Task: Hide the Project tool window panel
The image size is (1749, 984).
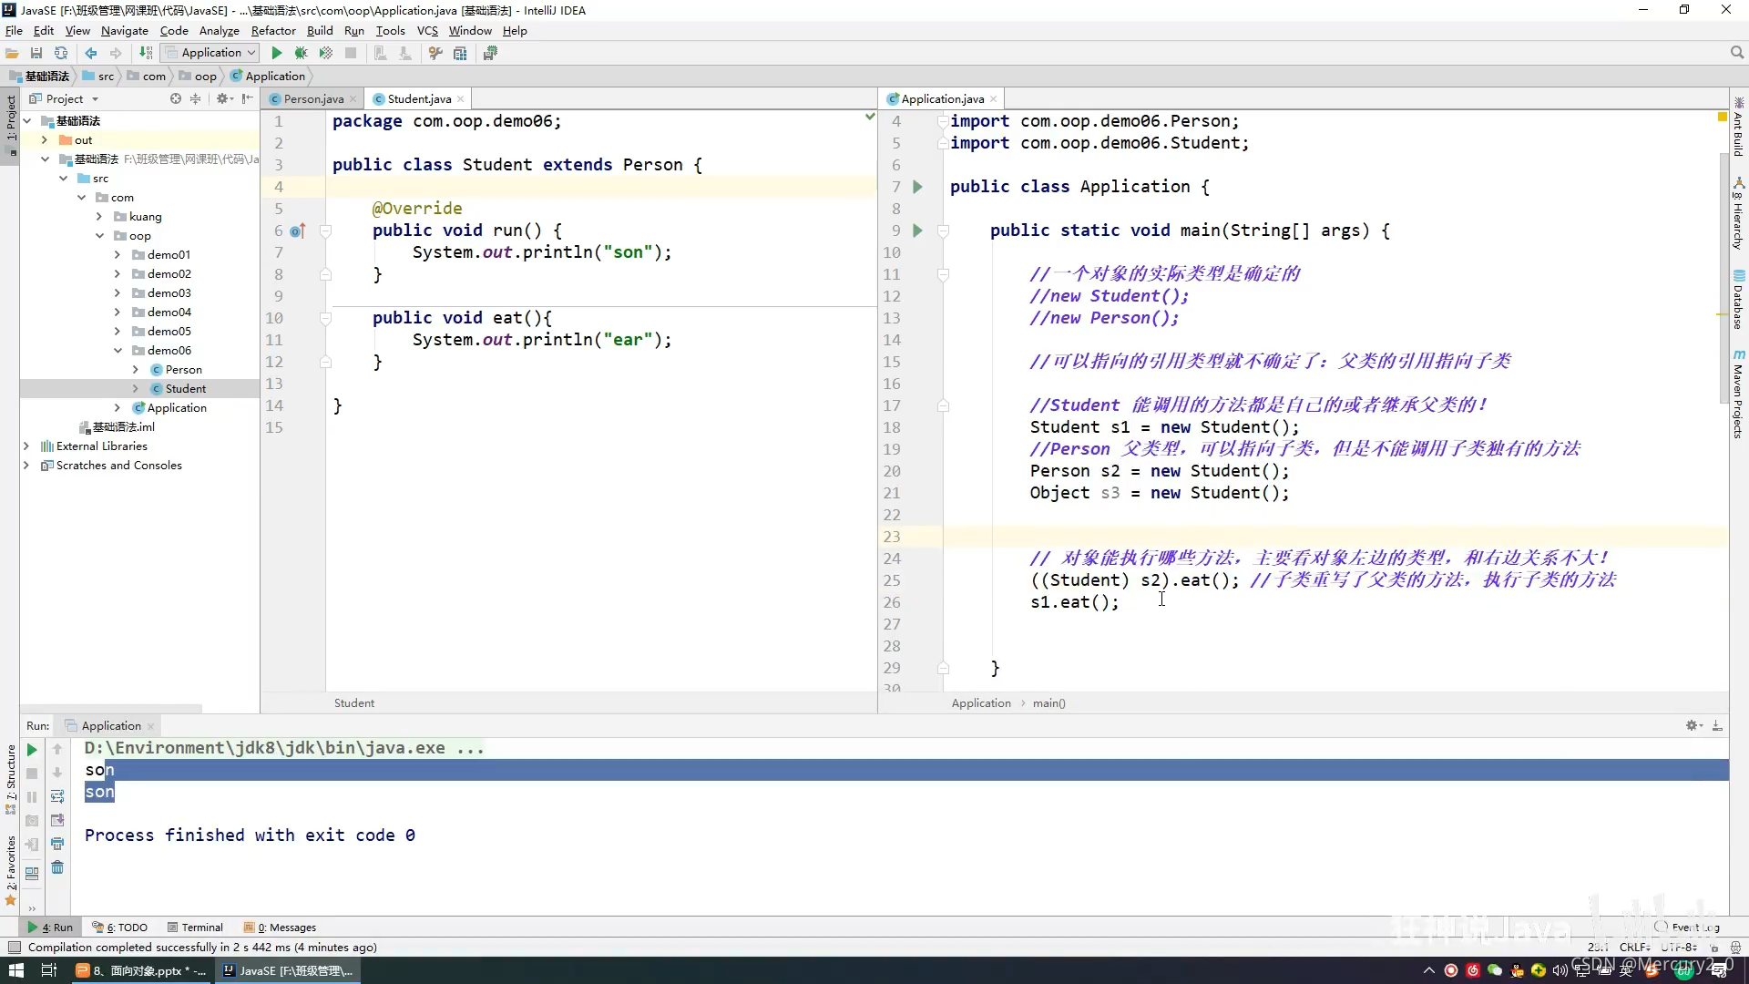Action: [x=248, y=98]
